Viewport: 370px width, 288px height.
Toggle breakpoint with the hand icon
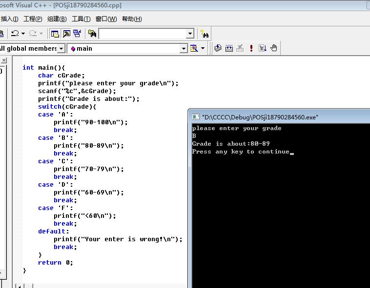(274, 48)
